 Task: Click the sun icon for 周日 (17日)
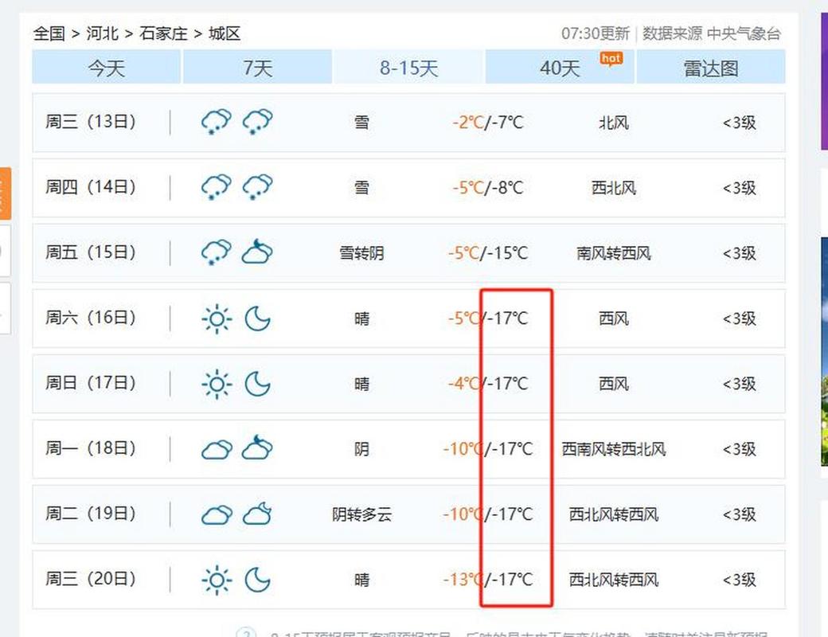(217, 384)
